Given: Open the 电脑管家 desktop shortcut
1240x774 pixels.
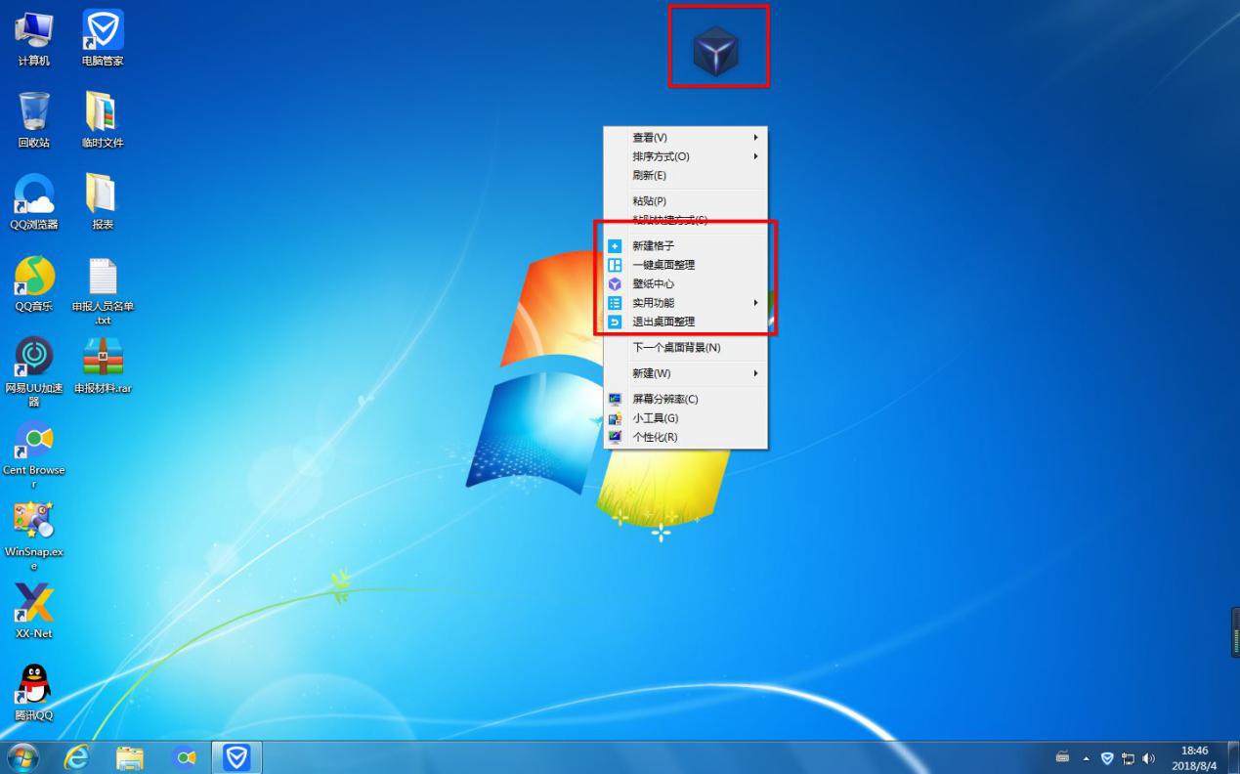Looking at the screenshot, I should click(x=103, y=32).
